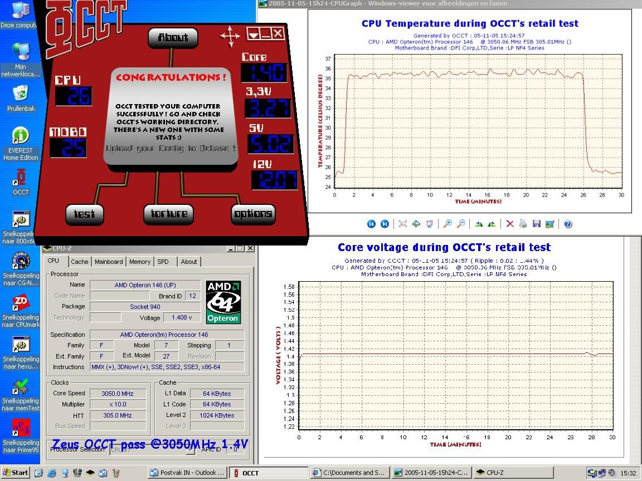Screen dimensions: 642x481
Task: Open the OCCT desktop shortcut
Action: coord(21,183)
